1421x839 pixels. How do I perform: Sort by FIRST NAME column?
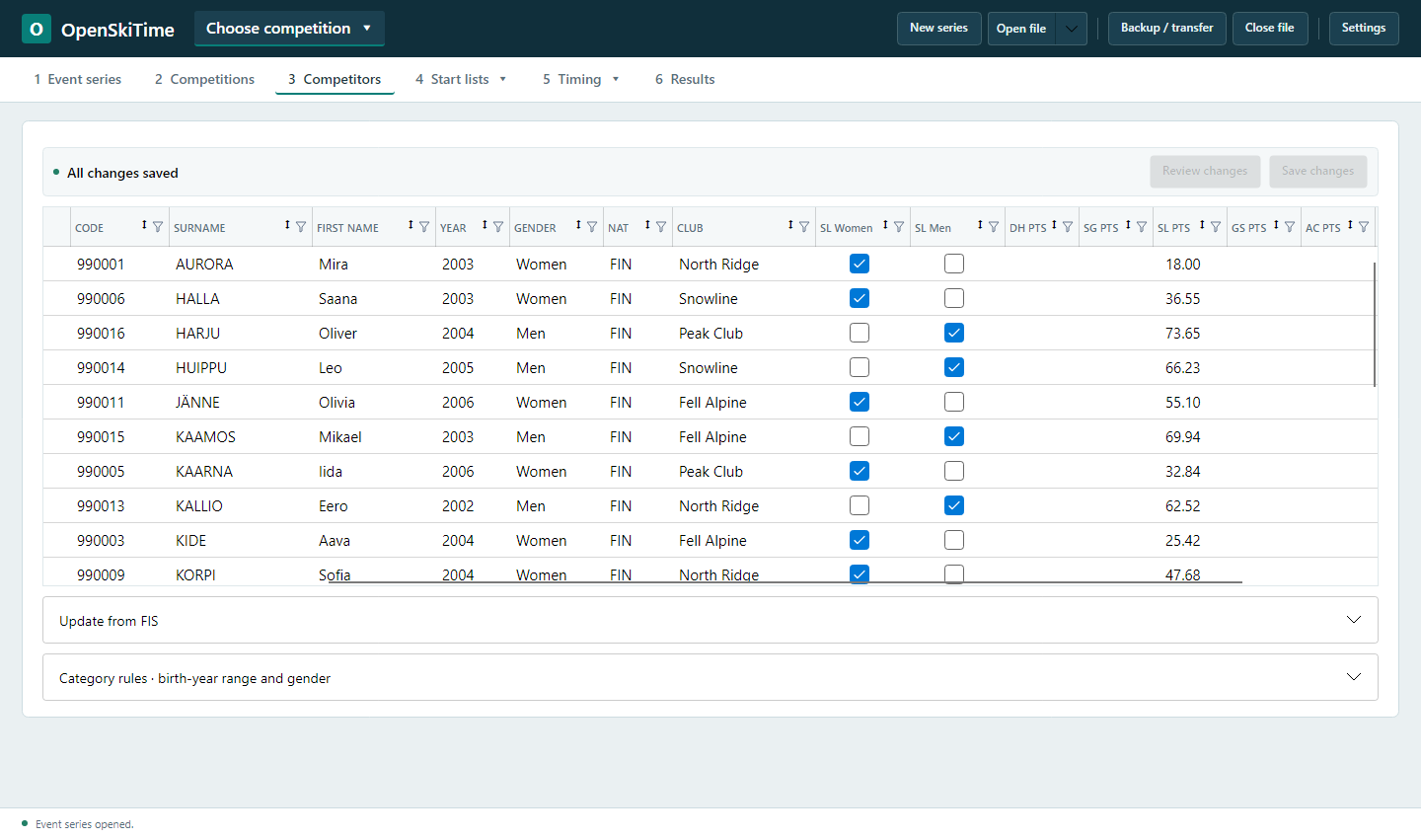click(x=411, y=226)
